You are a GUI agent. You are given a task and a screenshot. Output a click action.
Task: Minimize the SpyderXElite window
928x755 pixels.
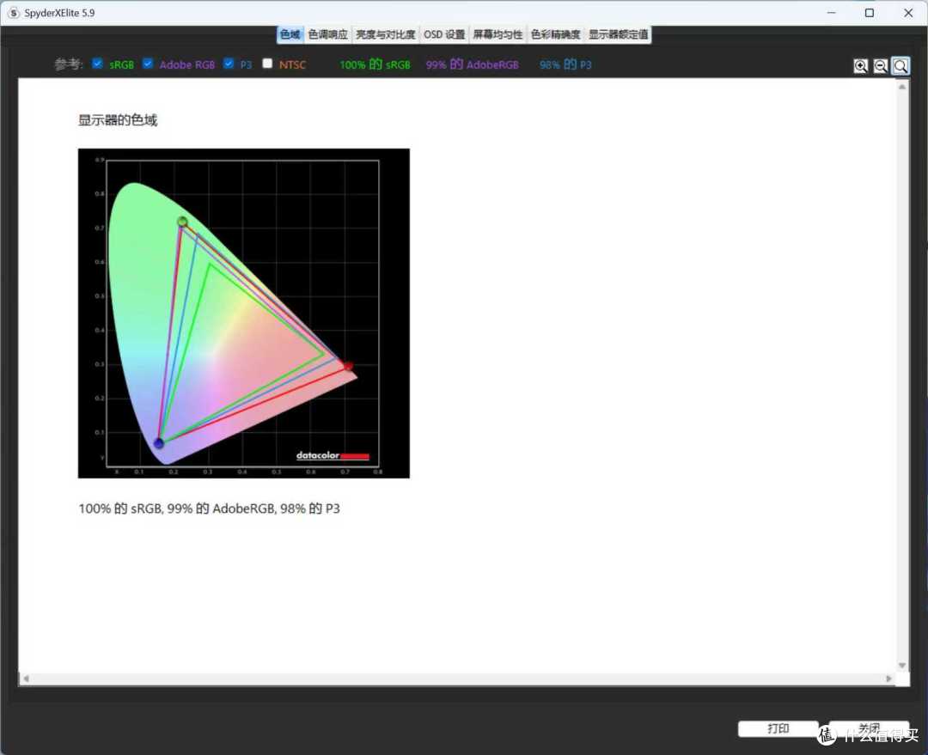831,13
